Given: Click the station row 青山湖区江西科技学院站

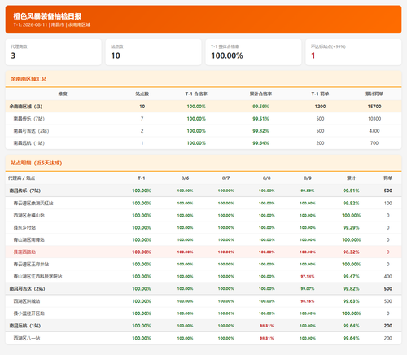Looking at the screenshot, I should click(x=203, y=276).
